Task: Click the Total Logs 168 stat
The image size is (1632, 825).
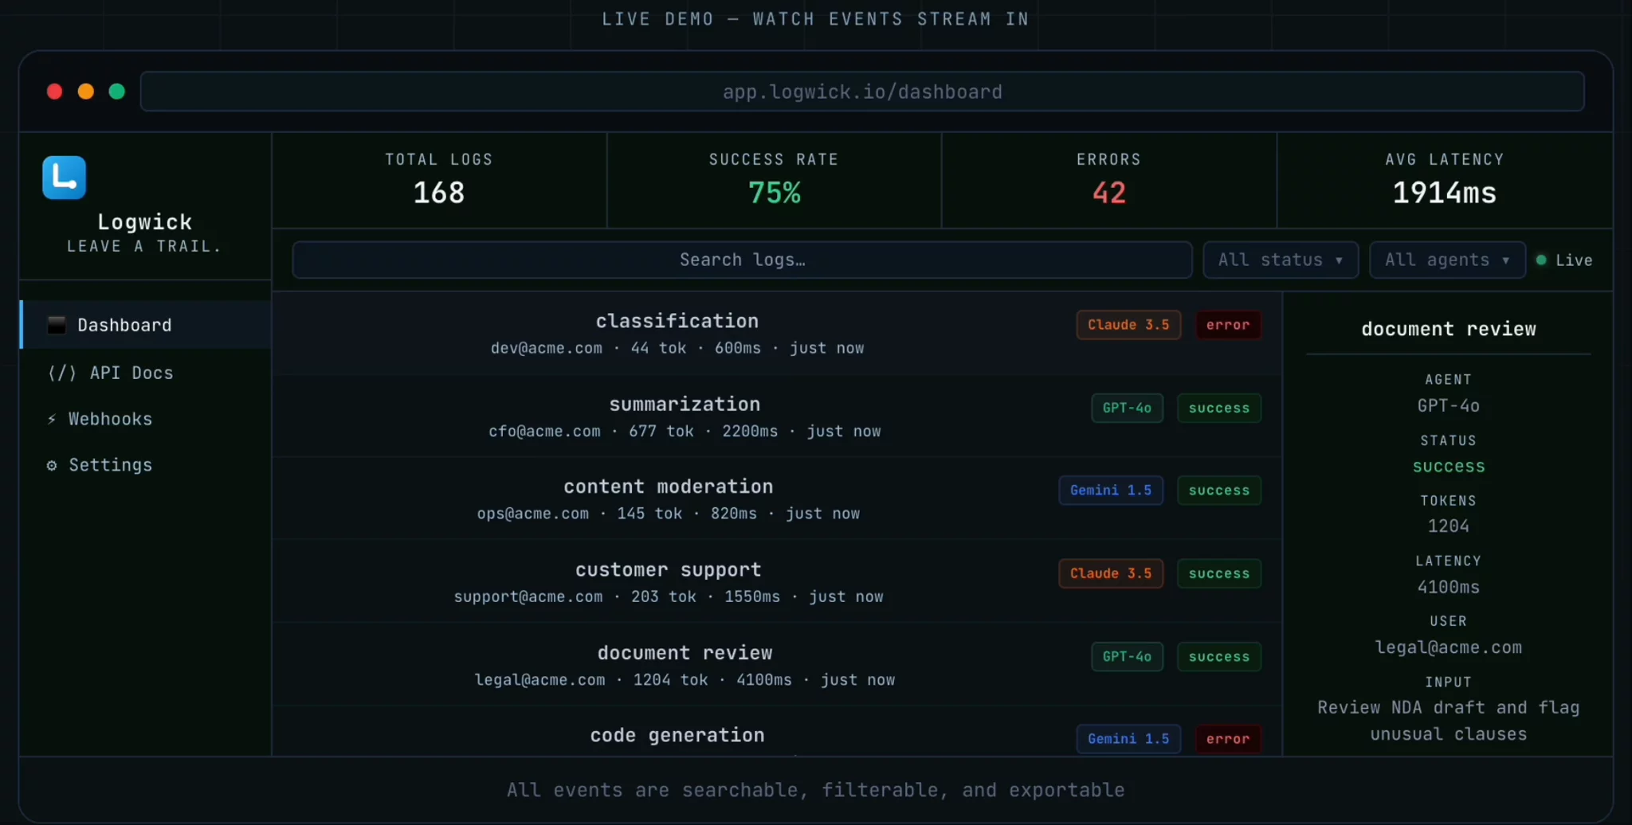Action: pyautogui.click(x=439, y=181)
